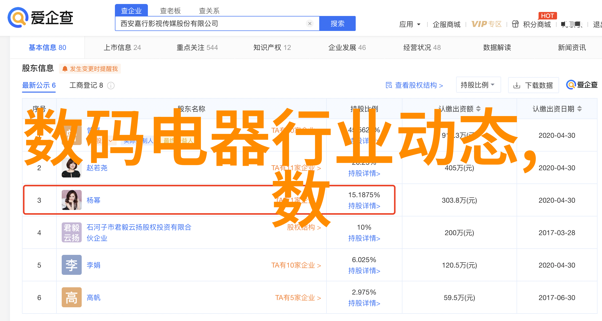The image size is (602, 321).
Task: Click the bell icon for change reminders
Action: coord(65,69)
